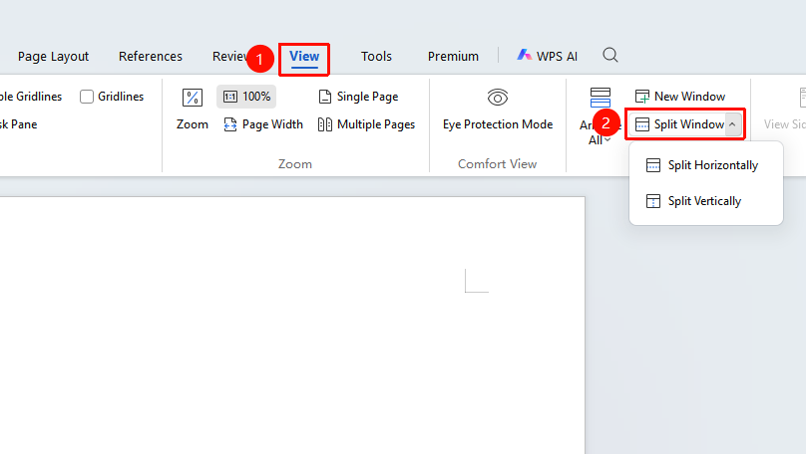
Task: Set zoom to 100% button
Action: point(246,97)
